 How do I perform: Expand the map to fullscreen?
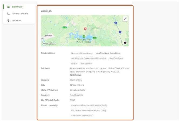point(125,19)
